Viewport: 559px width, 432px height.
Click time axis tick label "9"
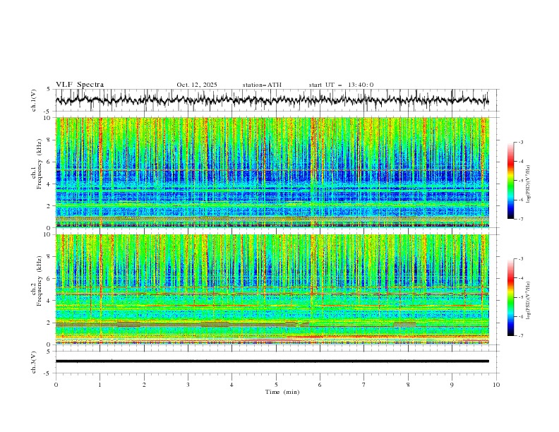pos(452,385)
